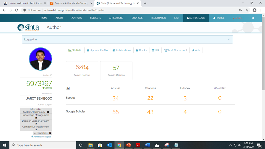265x149 pixels.
Task: Open a new browser tab
Action: click(145, 3)
